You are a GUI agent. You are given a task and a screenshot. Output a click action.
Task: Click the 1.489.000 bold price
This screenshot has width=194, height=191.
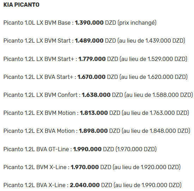click(x=89, y=41)
